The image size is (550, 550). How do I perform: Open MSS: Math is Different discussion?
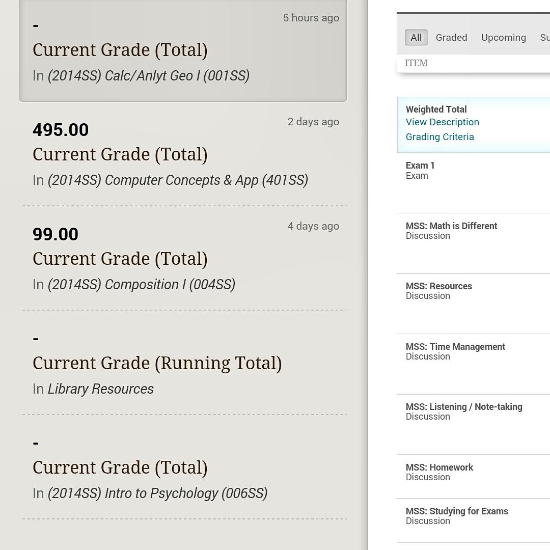473,244
